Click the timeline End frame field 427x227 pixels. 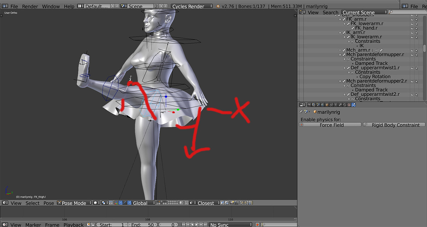143,225
